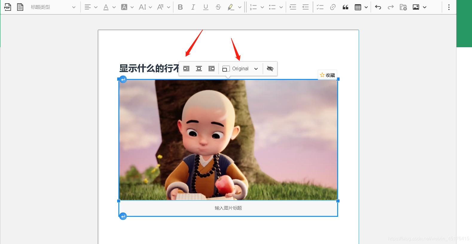472x244 pixels.
Task: Click bottom-left image resize handle
Action: (x=119, y=201)
